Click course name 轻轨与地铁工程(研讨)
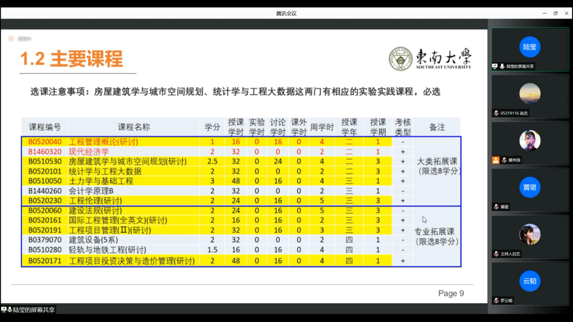The image size is (573, 322). (108, 250)
